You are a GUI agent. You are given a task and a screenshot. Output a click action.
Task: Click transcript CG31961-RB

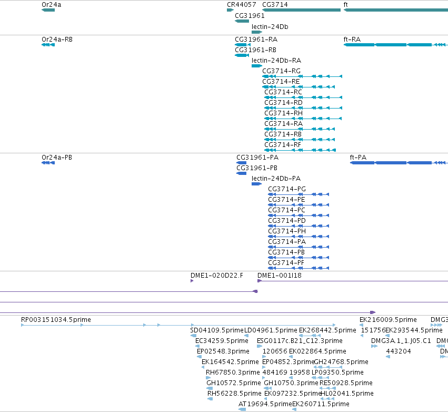pos(242,55)
